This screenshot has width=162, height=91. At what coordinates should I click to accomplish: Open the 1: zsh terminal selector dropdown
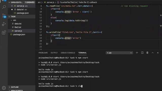pos(119,53)
